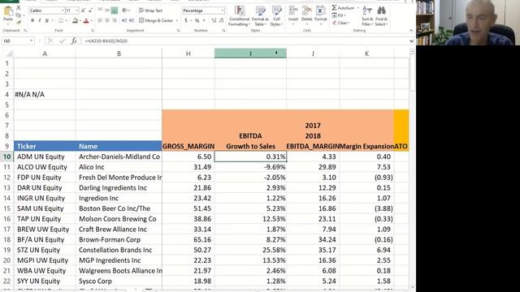The height and width of the screenshot is (292, 520).
Task: Toggle Bold formatting
Action: 32,20
